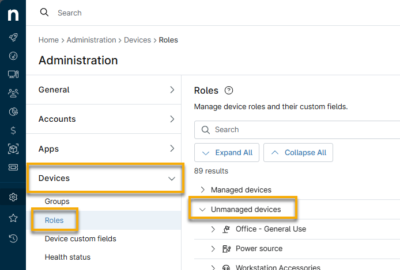
Task: Go to Administration breadcrumb link
Action: [91, 40]
